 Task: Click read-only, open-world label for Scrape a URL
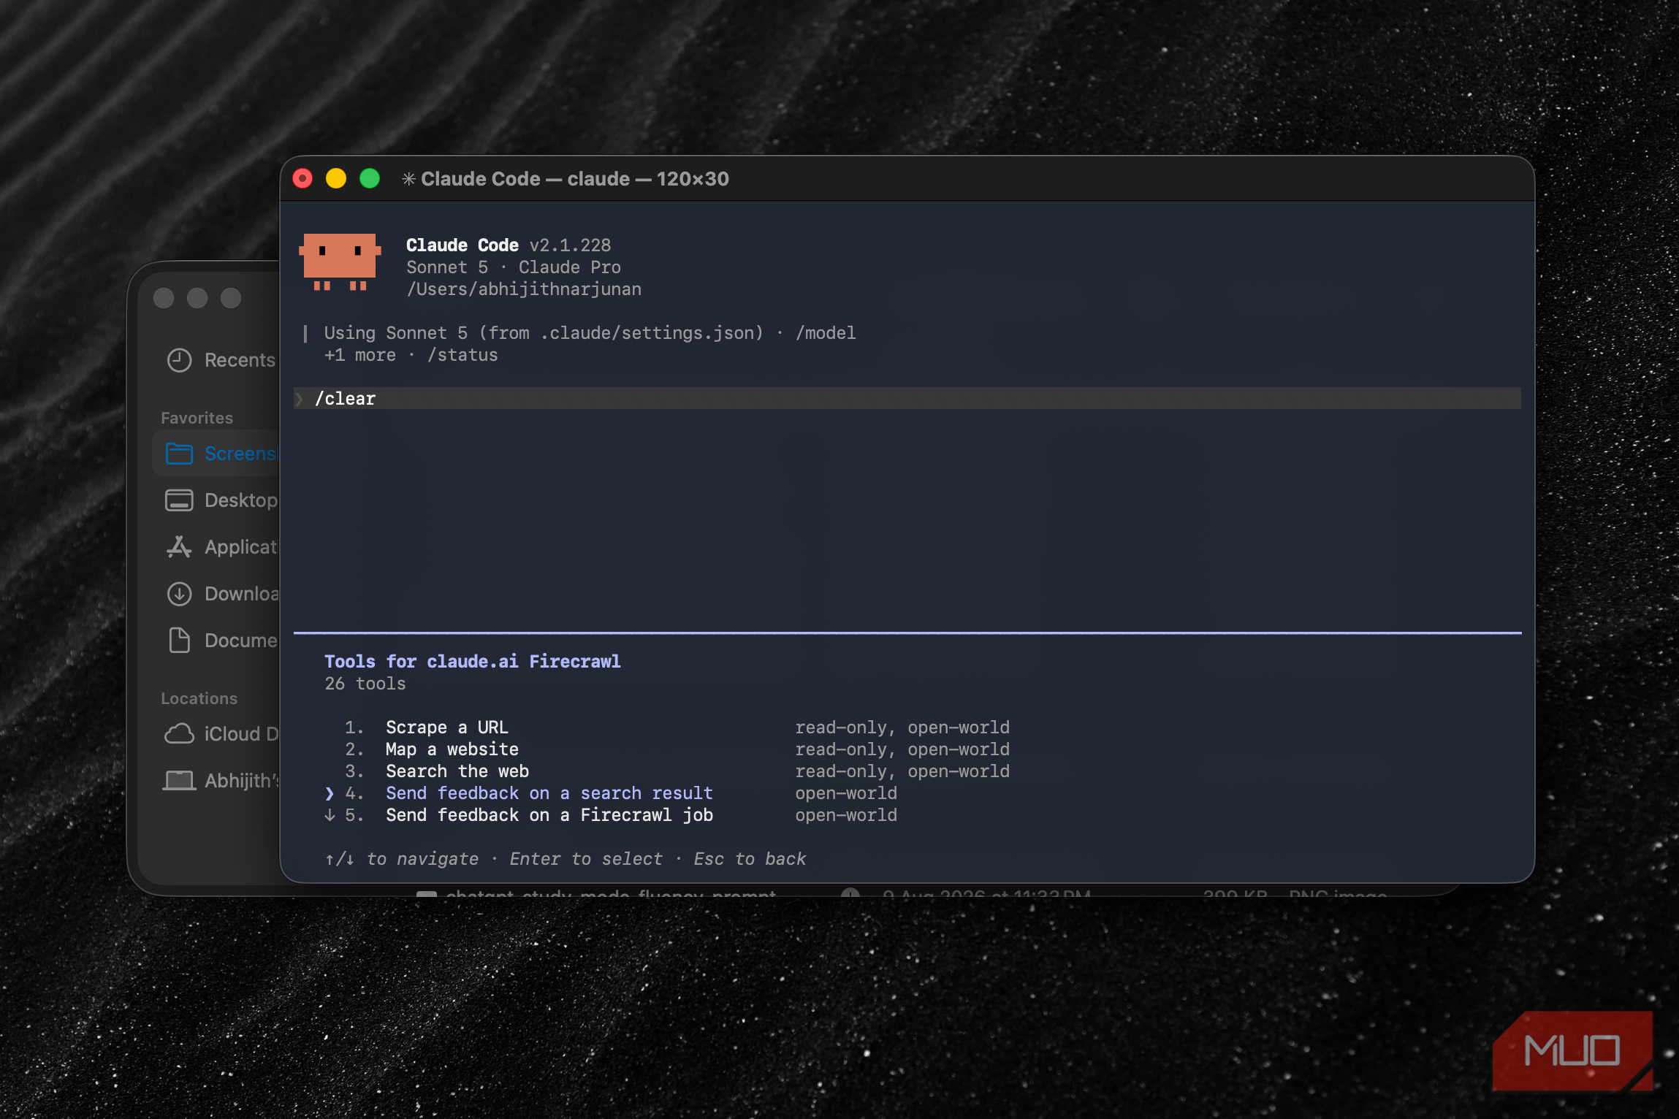tap(902, 727)
